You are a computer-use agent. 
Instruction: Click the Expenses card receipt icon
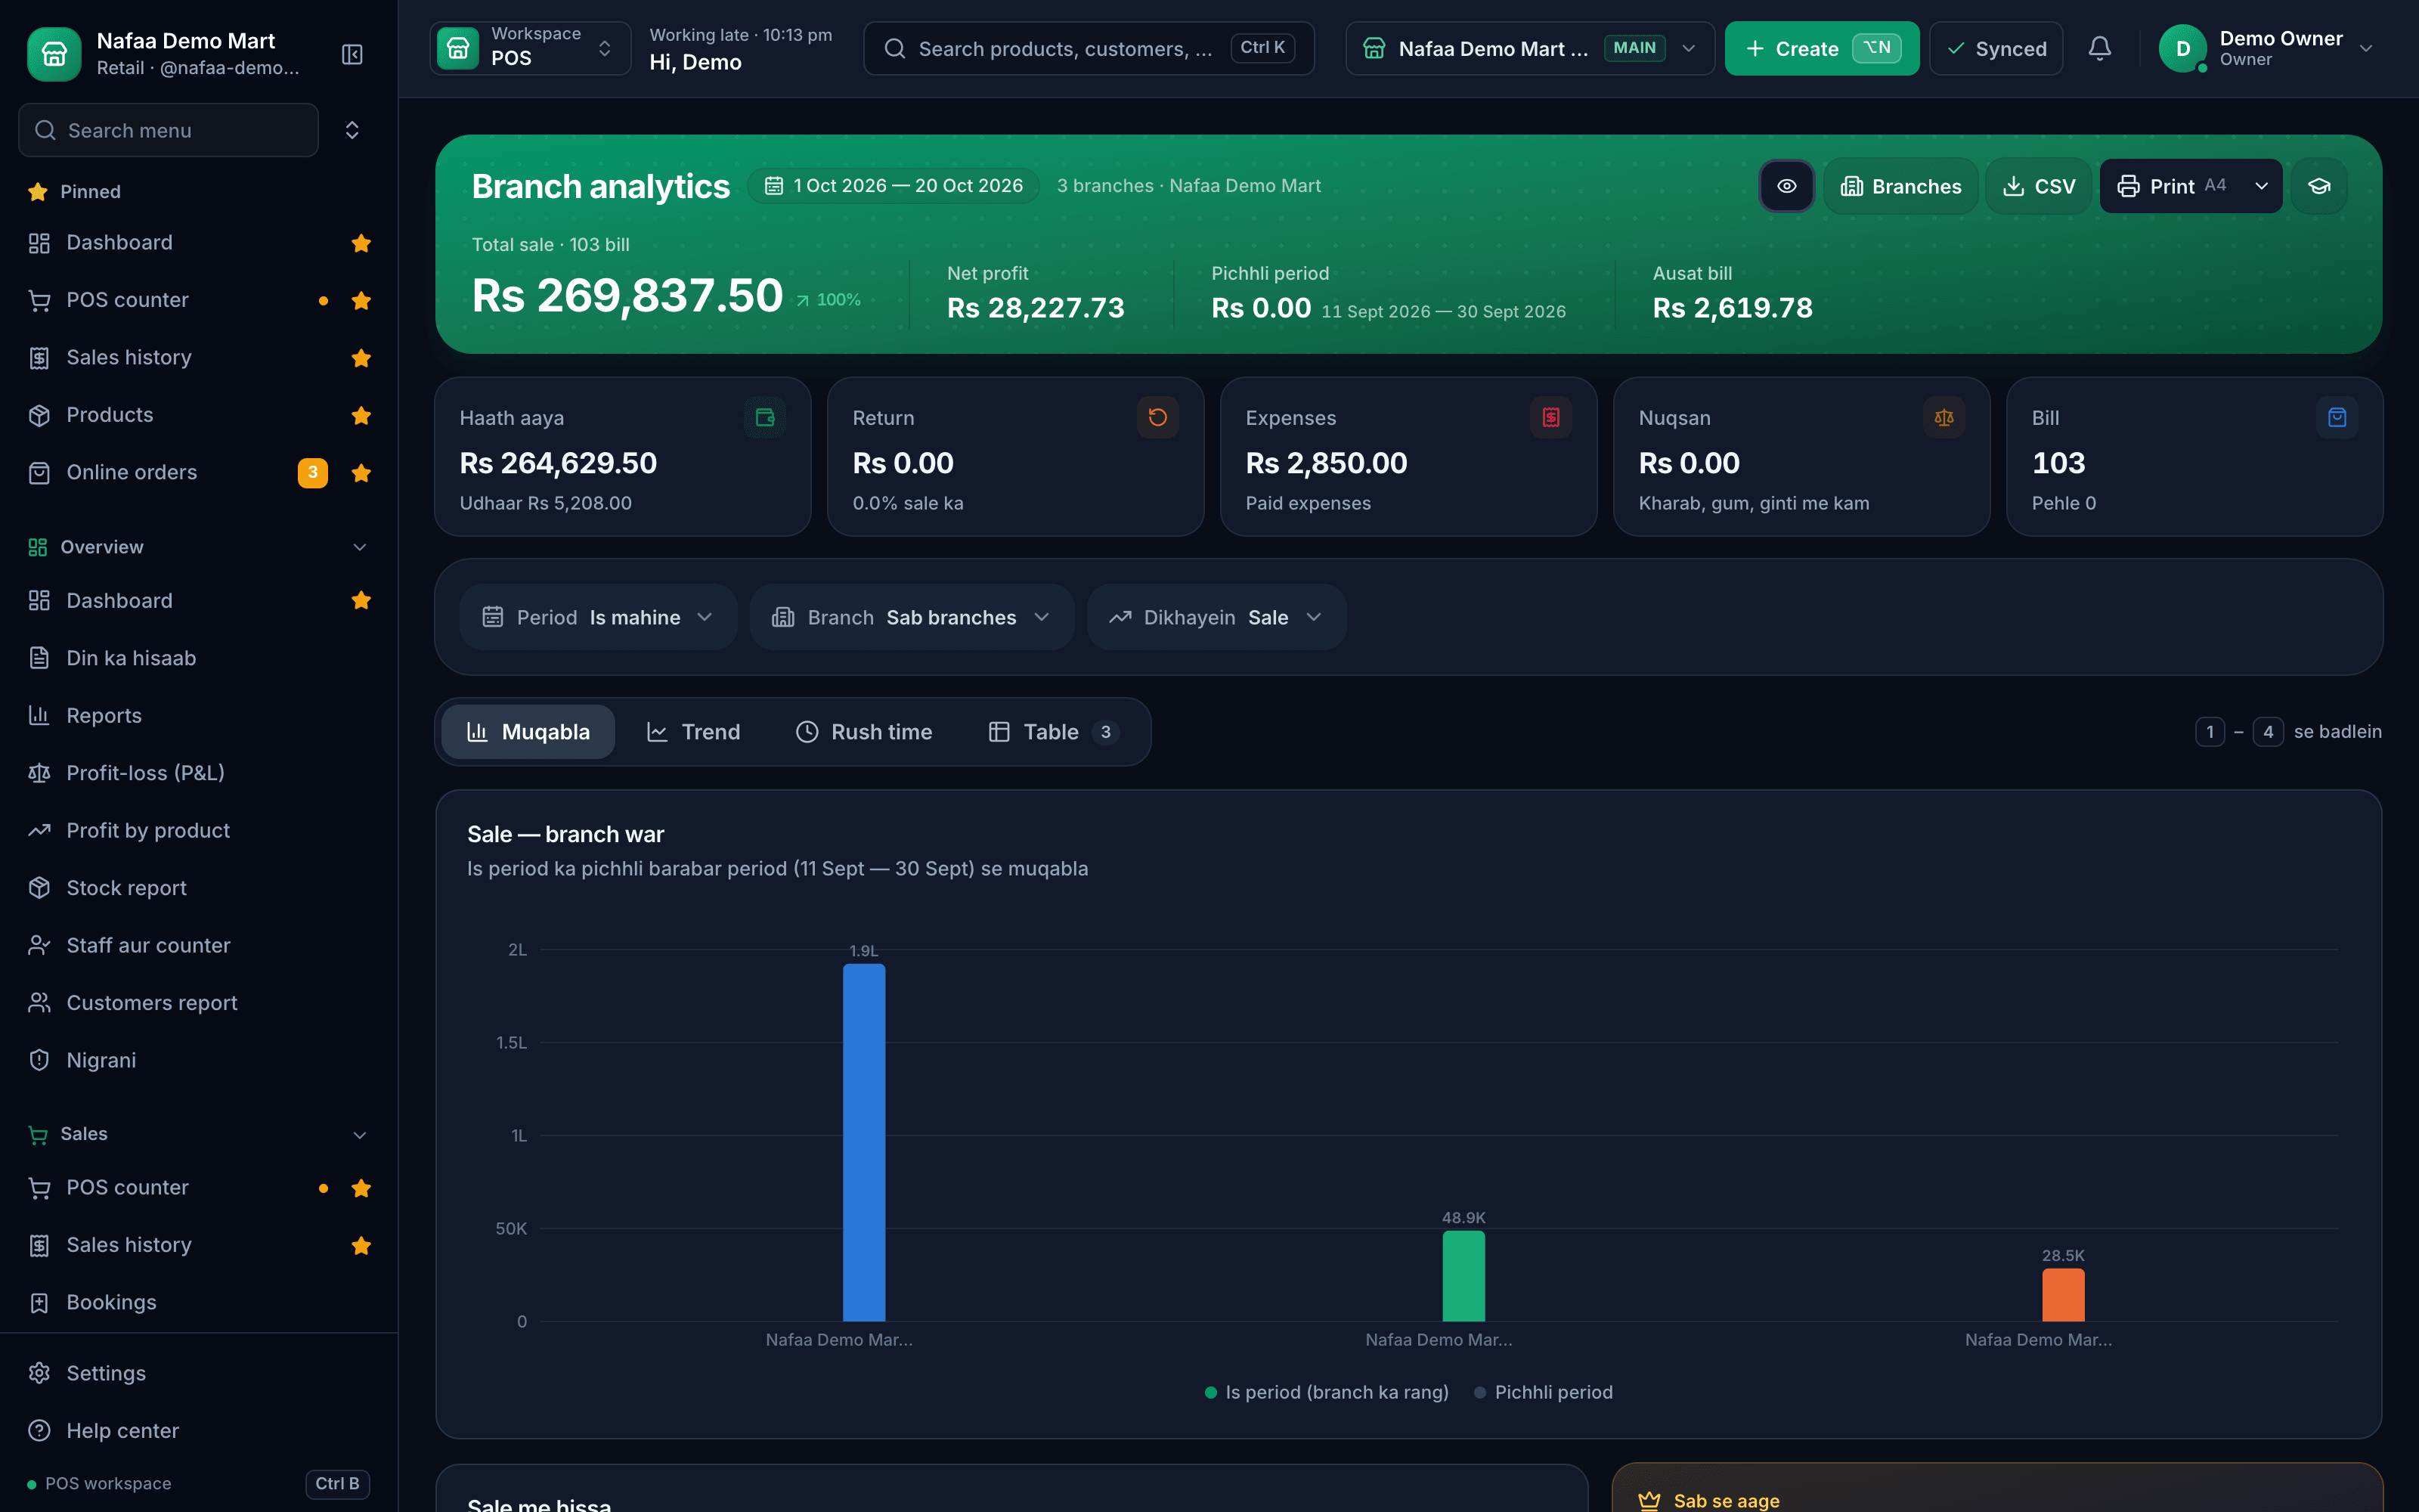click(1550, 418)
